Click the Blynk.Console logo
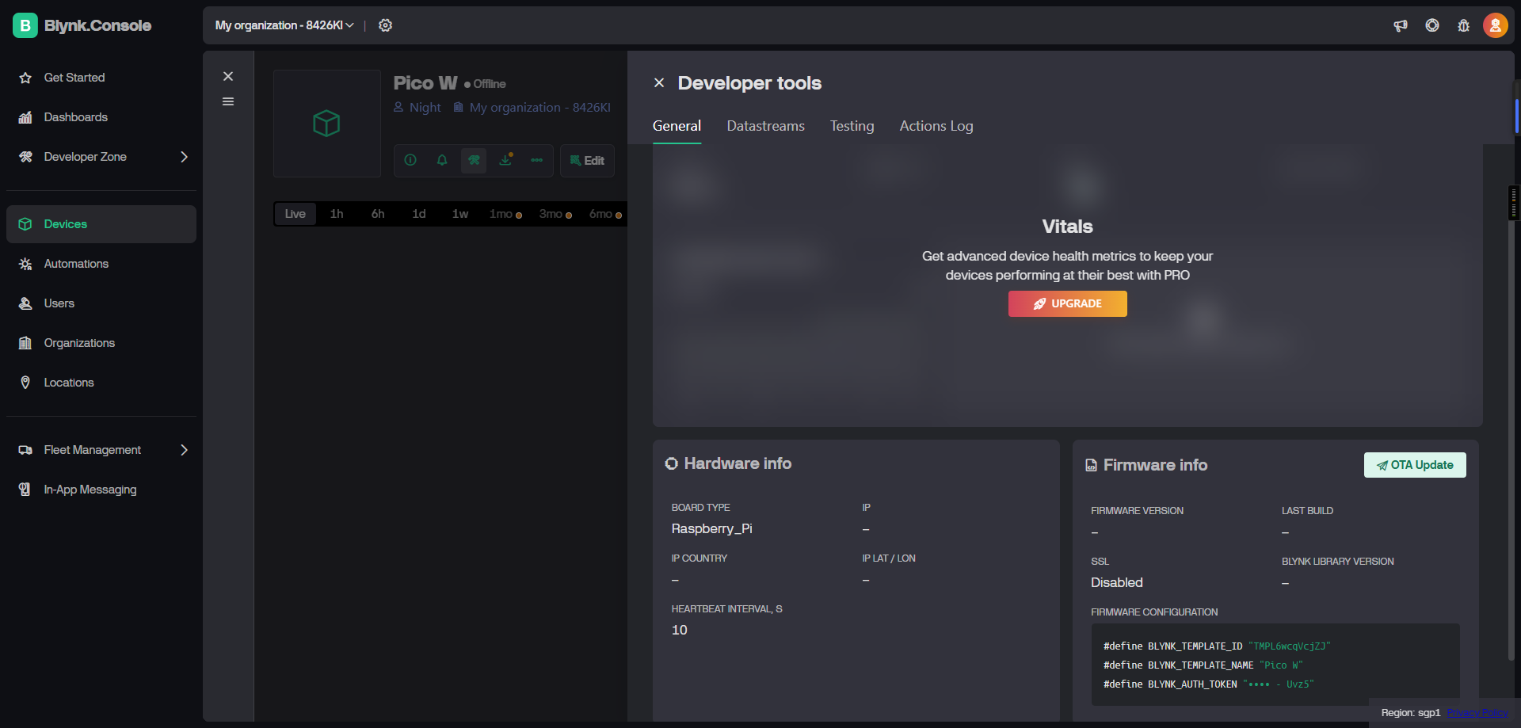This screenshot has height=728, width=1521. pos(82,25)
